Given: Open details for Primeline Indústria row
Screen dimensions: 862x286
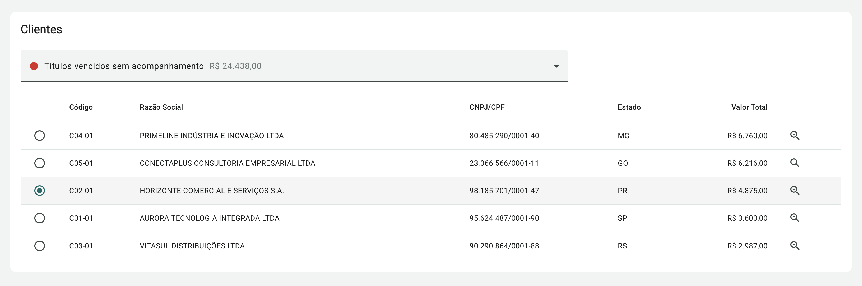Looking at the screenshot, I should [794, 136].
